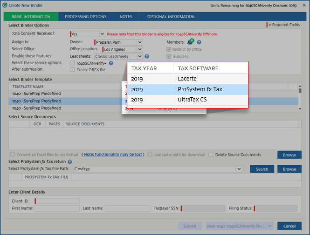
Task: Click the Client ID input field
Action: [x=57, y=201]
